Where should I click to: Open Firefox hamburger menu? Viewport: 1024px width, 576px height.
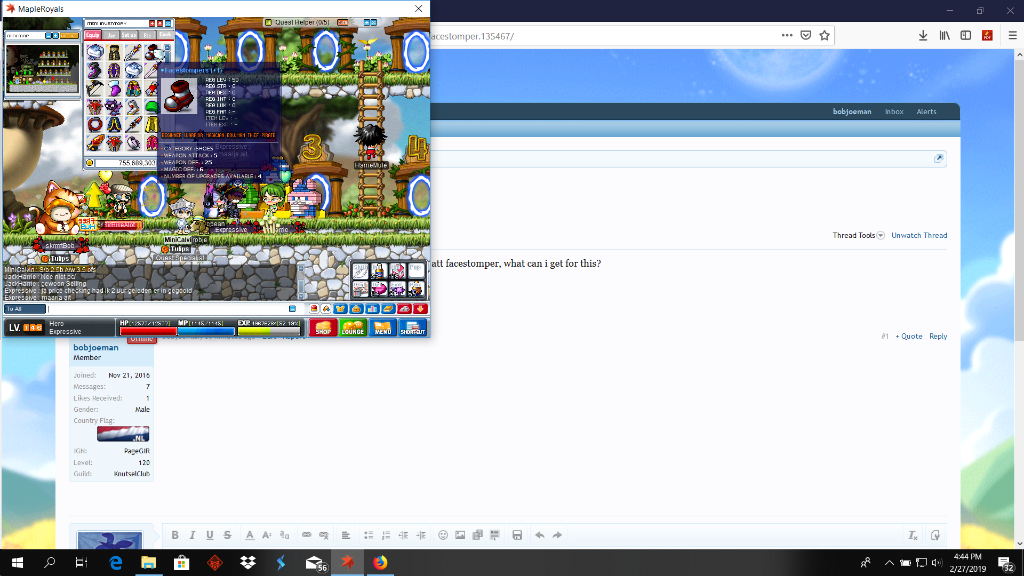(1012, 35)
